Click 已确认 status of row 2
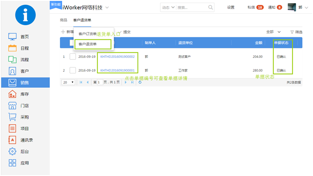 281,71
